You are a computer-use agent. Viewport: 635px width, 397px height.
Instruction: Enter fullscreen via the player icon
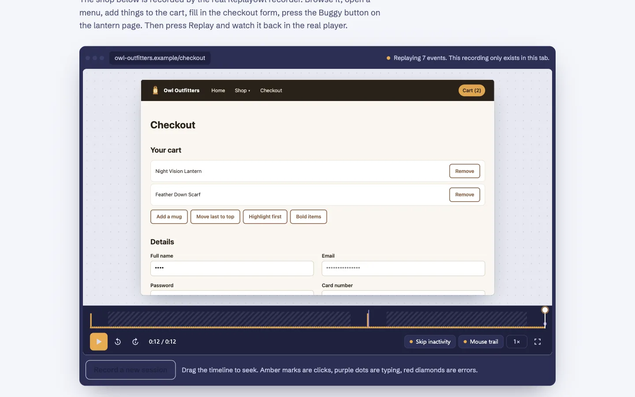click(x=538, y=342)
